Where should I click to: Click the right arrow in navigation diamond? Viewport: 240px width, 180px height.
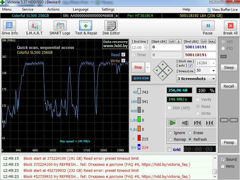point(169,70)
